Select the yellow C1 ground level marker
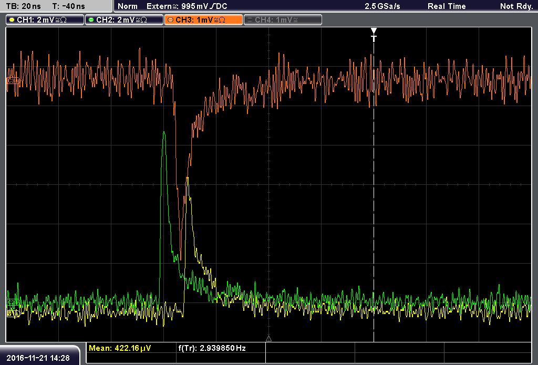538x365 pixels. tap(13, 313)
